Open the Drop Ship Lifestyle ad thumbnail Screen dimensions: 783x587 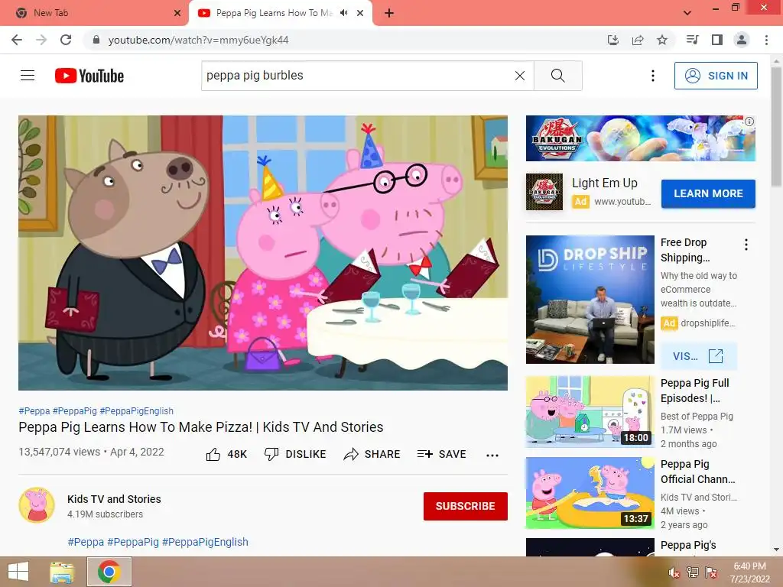pyautogui.click(x=590, y=300)
